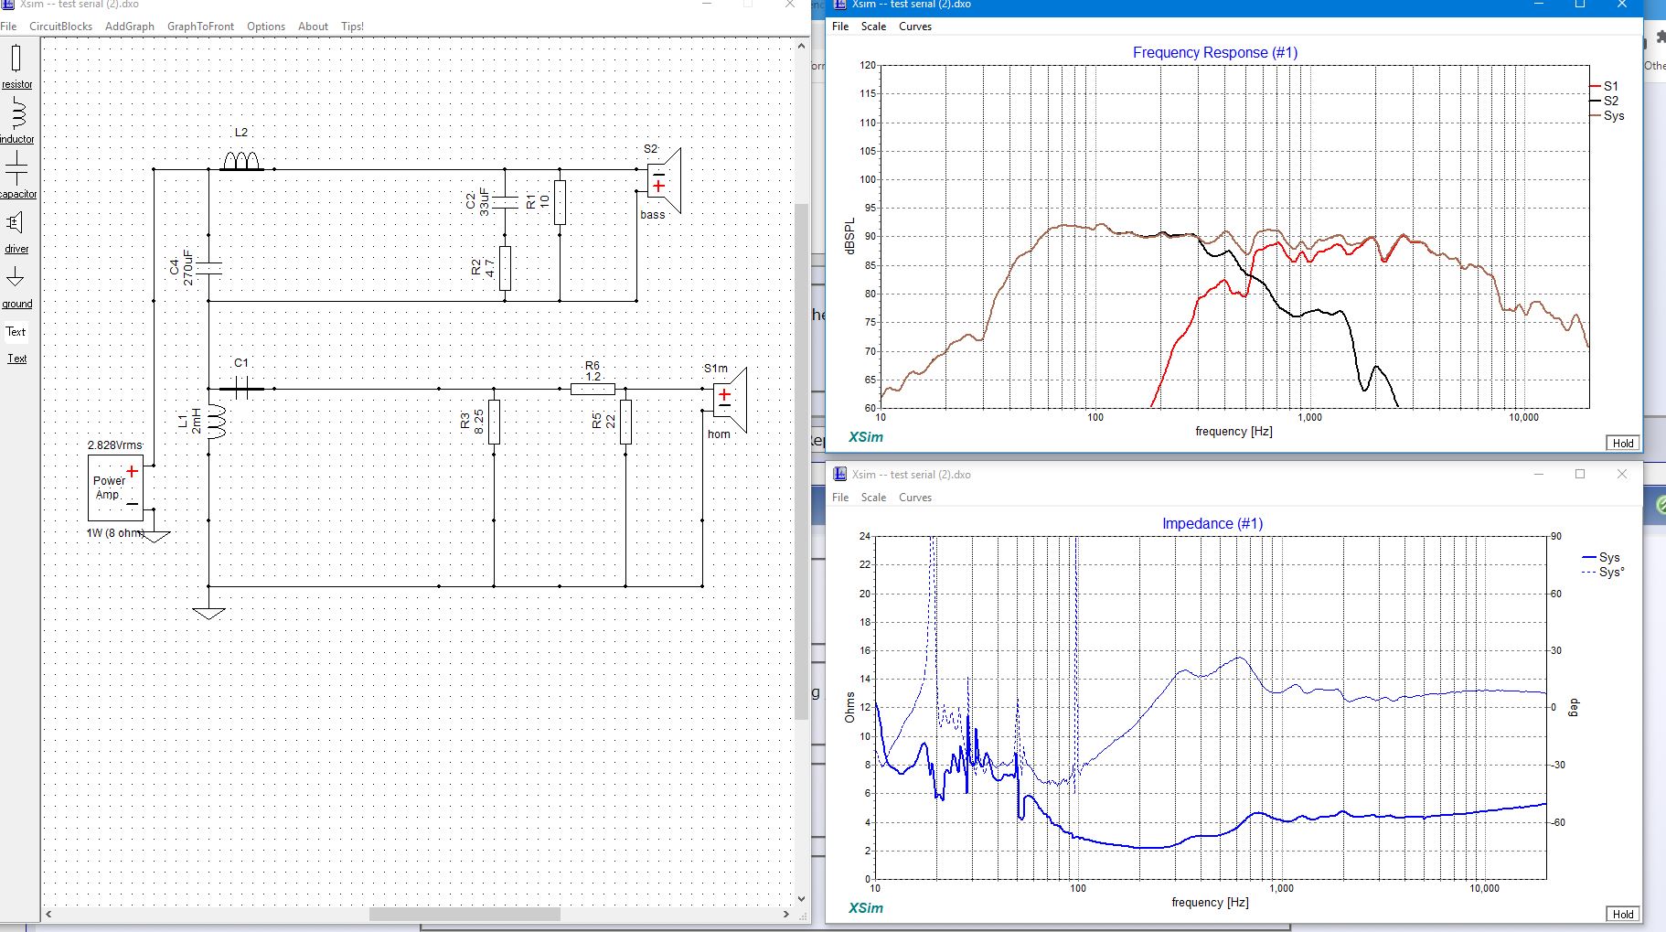Open the About menu
This screenshot has width=1666, height=932.
(313, 27)
